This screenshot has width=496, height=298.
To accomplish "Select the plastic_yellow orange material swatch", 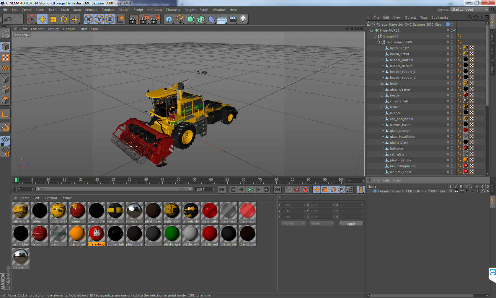I will pyautogui.click(x=77, y=236).
